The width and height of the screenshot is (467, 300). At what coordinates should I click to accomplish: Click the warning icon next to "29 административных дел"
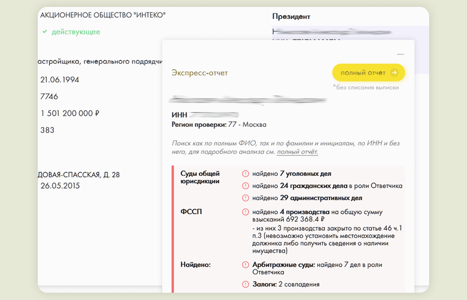(245, 198)
